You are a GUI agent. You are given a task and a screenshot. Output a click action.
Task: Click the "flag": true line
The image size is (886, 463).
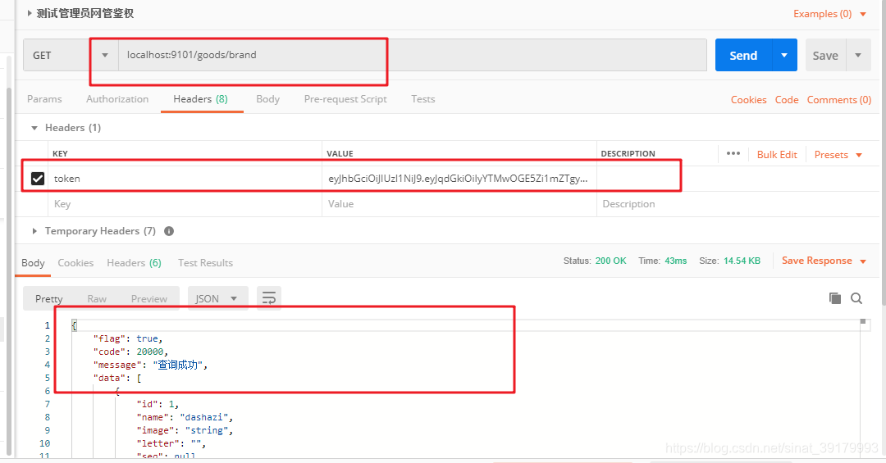point(128,338)
